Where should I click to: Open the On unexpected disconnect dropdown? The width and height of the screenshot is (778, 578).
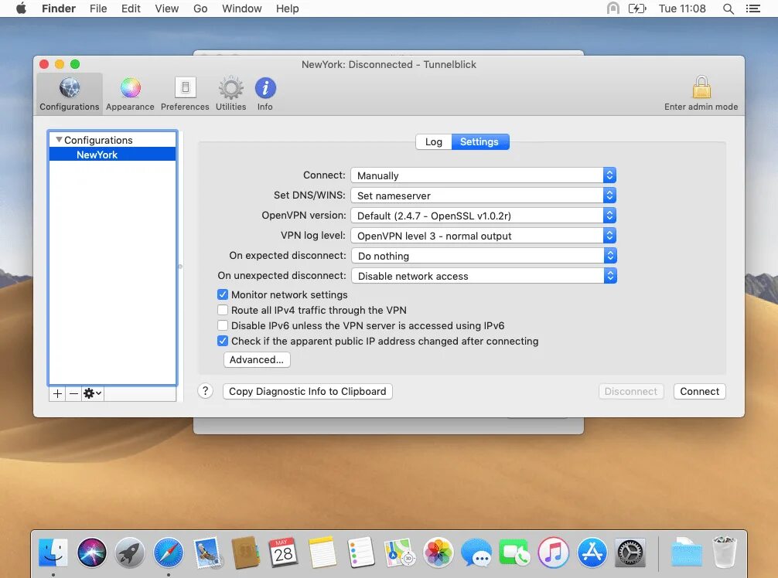pos(484,276)
